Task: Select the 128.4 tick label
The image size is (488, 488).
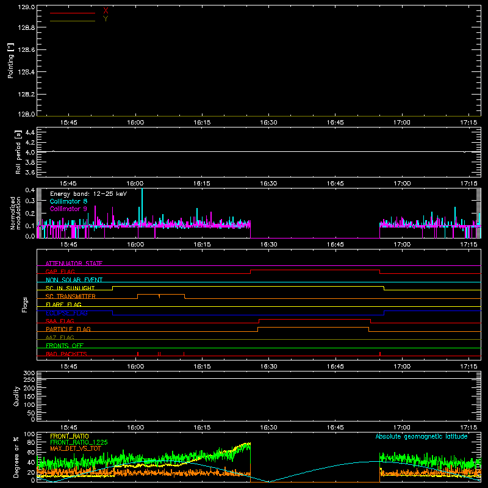Action: pos(26,72)
